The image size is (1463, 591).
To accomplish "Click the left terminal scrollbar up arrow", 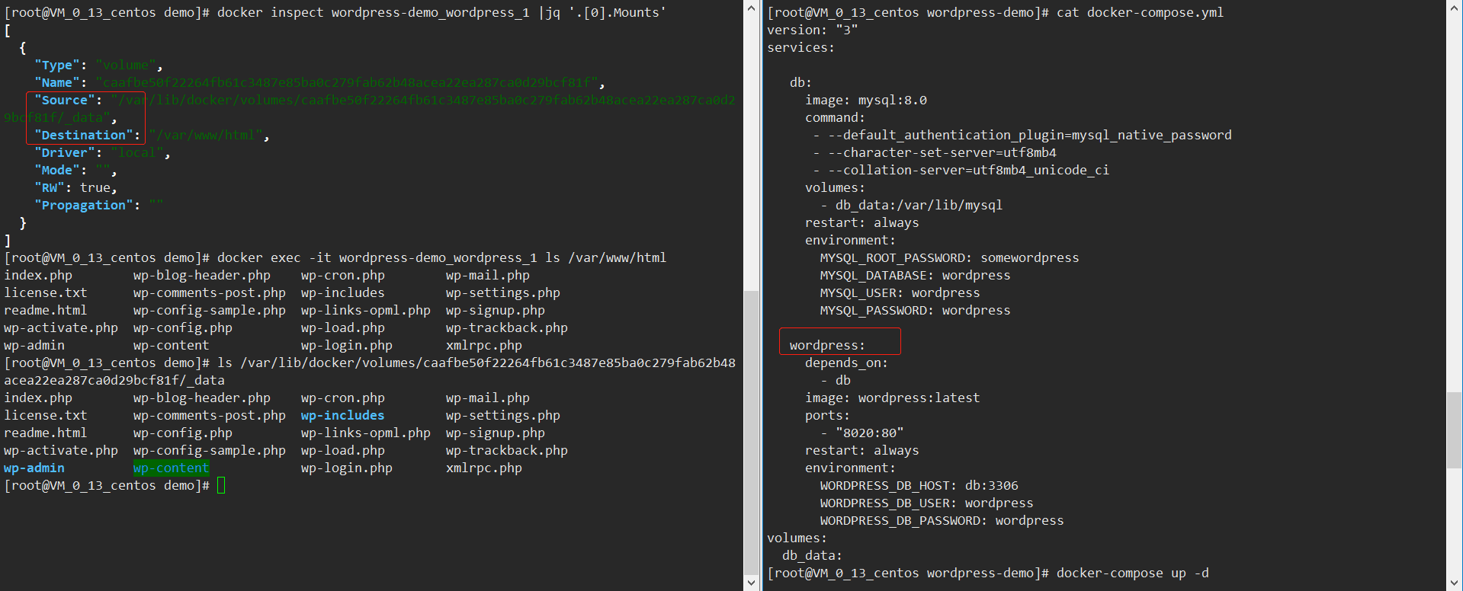I will tap(751, 8).
